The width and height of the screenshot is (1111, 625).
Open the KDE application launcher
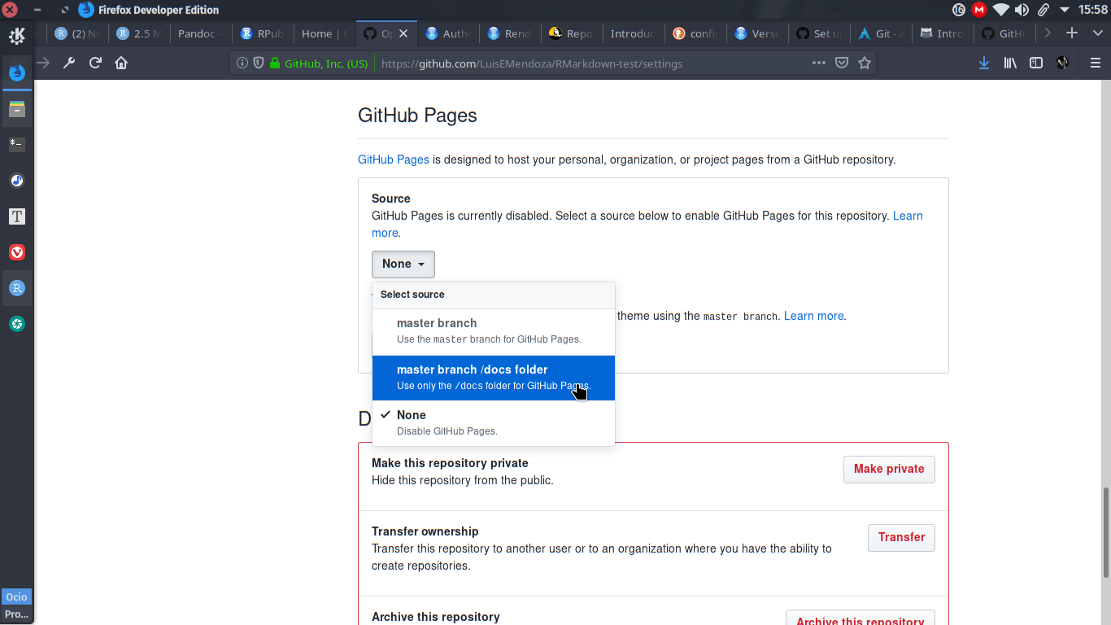pyautogui.click(x=17, y=36)
